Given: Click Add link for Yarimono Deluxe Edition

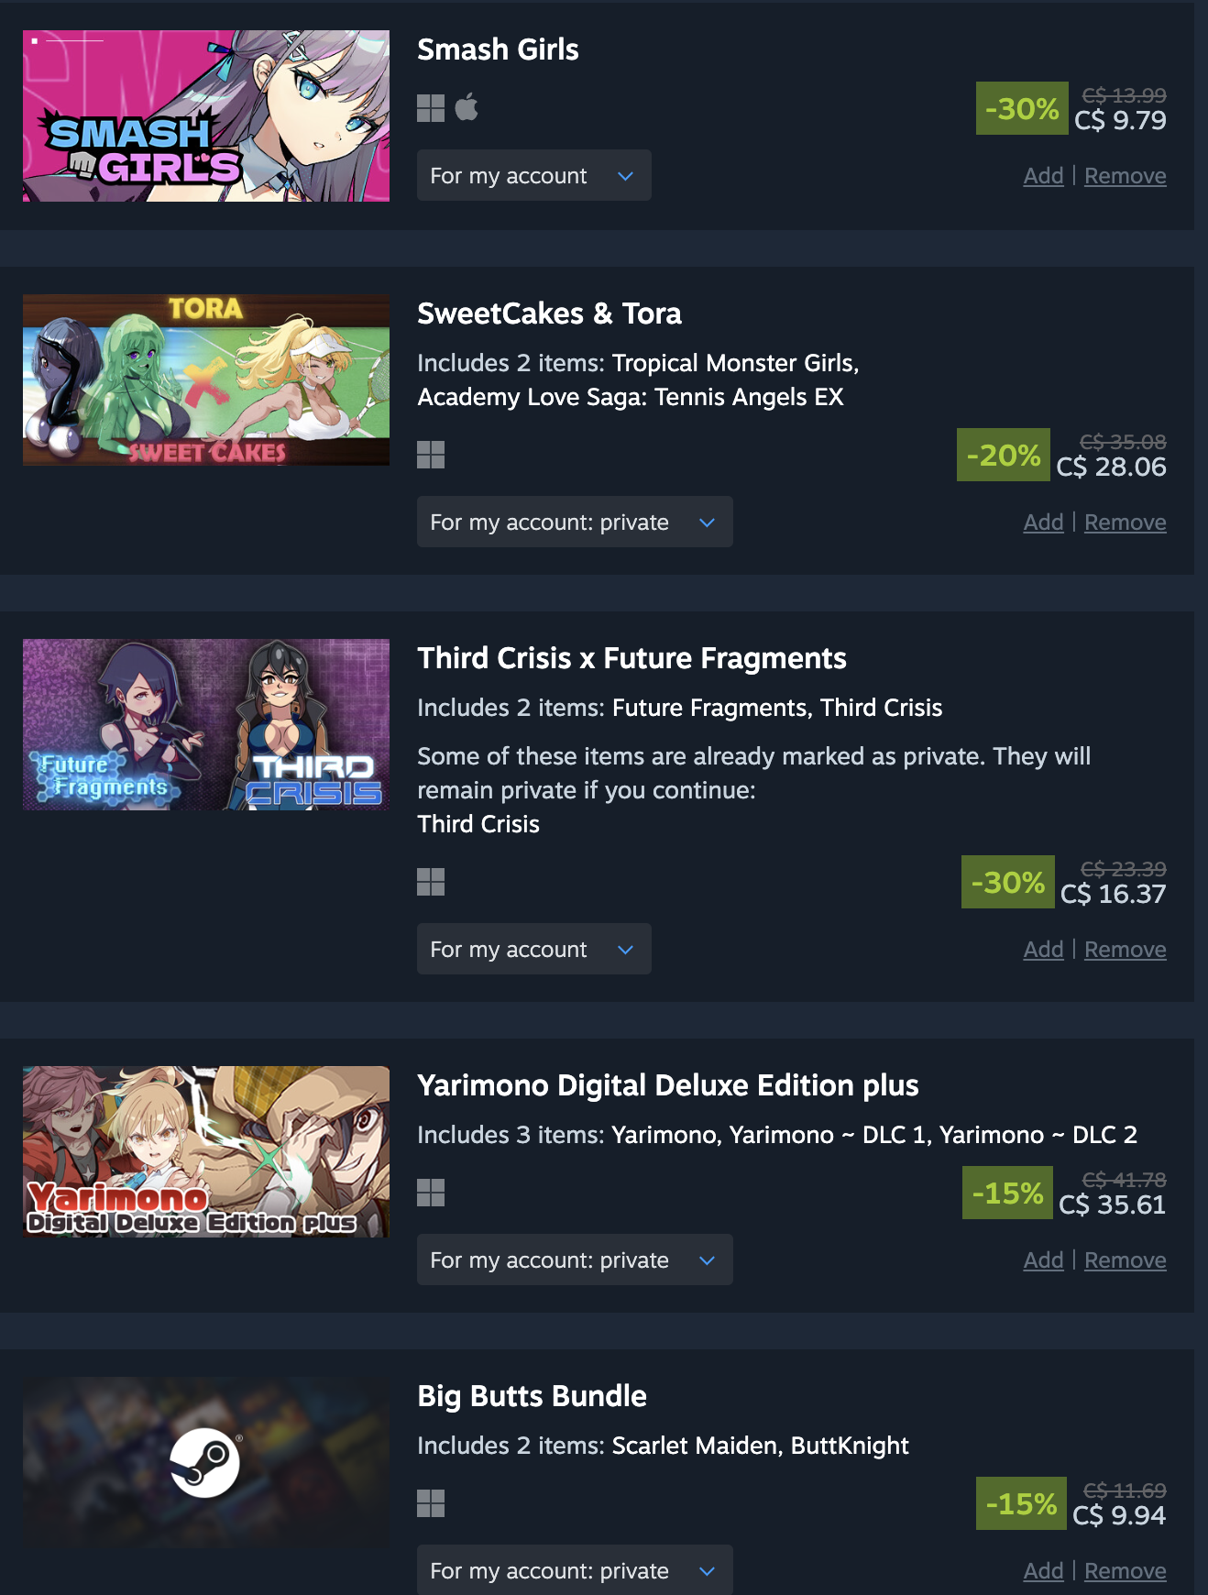Looking at the screenshot, I should click(x=1043, y=1260).
